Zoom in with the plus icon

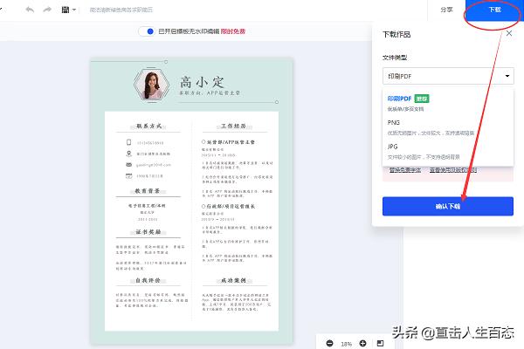click(x=362, y=343)
